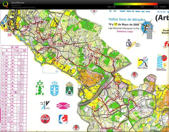Click the Distancia Larga text
The image size is (169, 132).
tap(125, 31)
